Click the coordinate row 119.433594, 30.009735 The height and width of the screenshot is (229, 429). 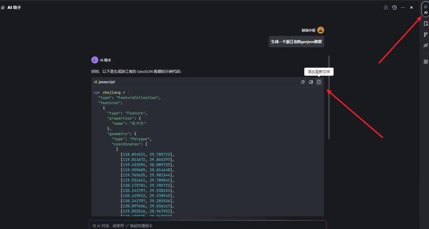coord(147,165)
